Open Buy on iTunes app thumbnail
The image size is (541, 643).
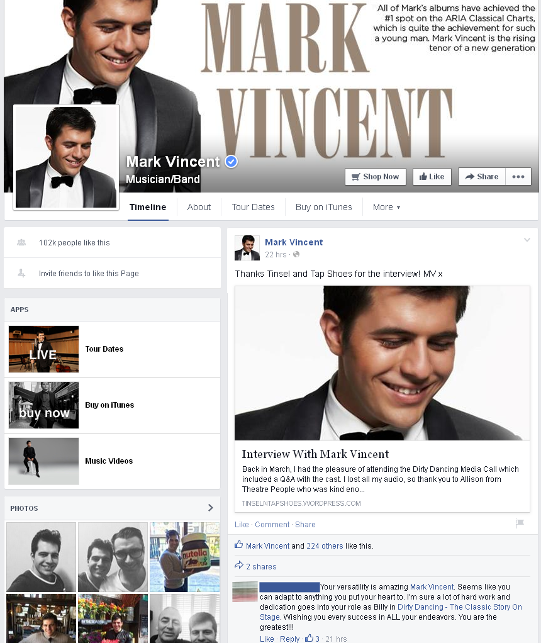pyautogui.click(x=43, y=405)
